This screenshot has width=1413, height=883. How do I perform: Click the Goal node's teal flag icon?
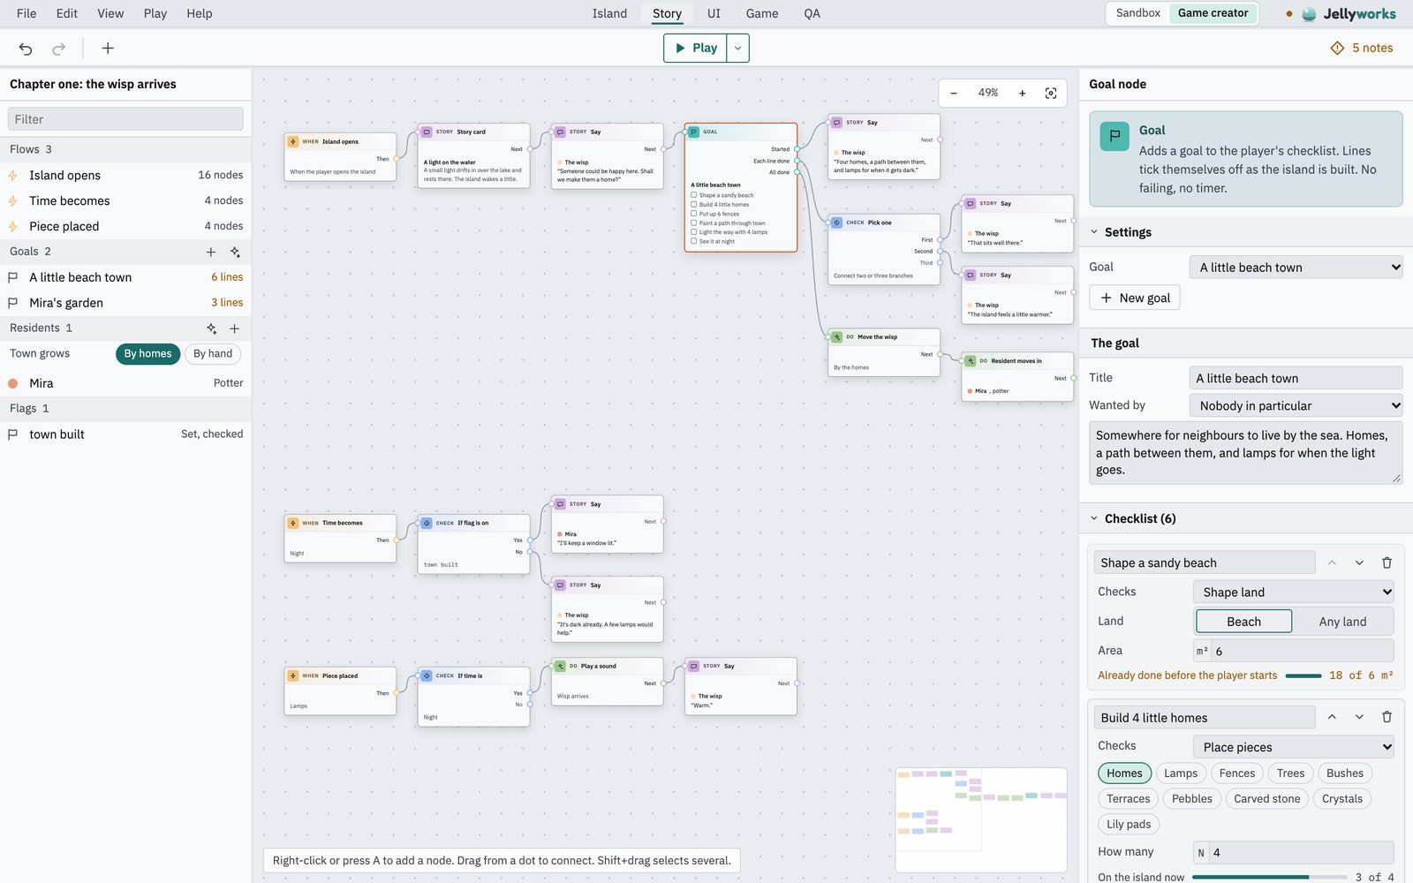click(694, 132)
